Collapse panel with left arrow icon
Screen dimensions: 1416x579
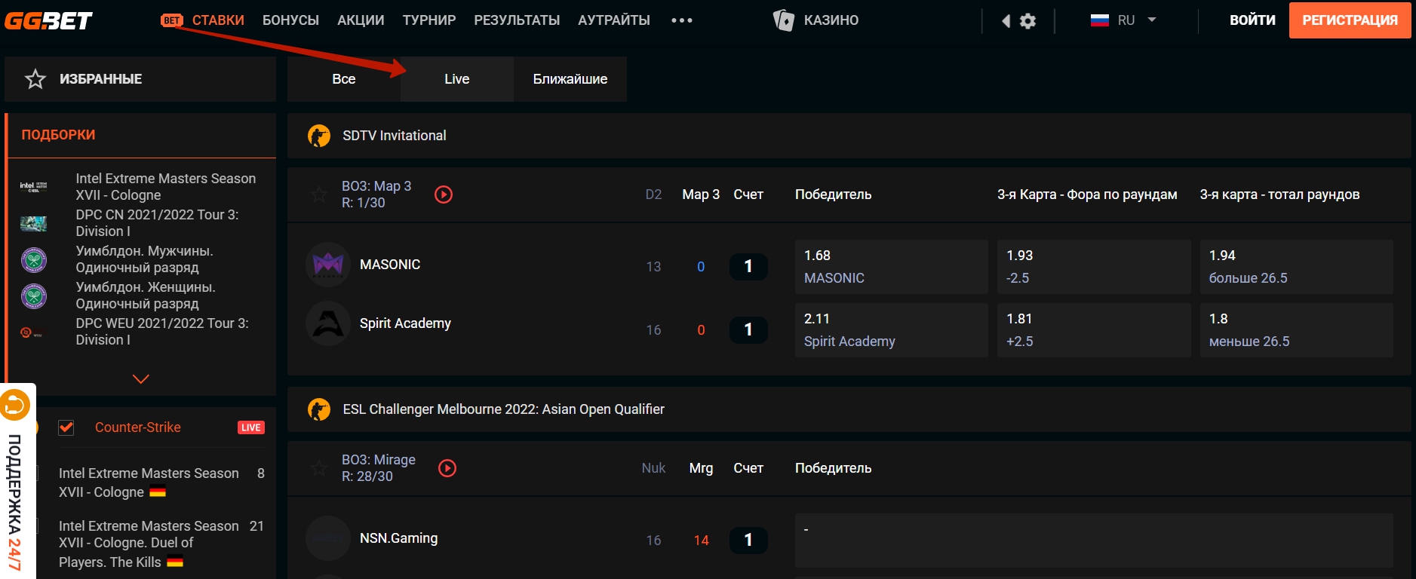(1006, 21)
